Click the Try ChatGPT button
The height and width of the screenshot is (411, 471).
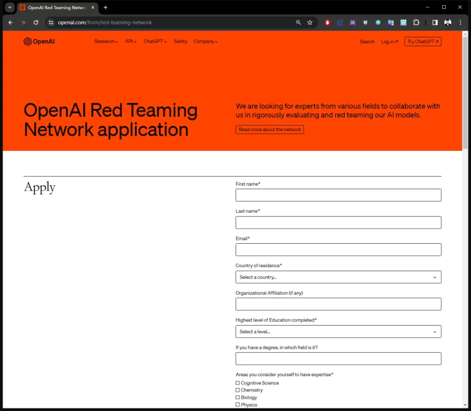423,42
